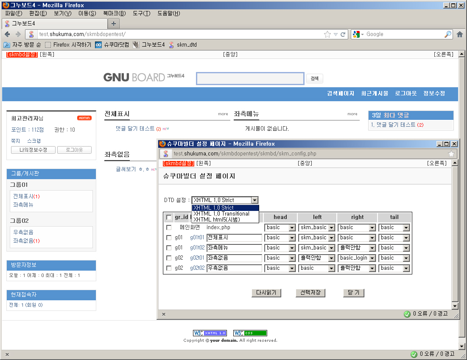The image size is (467, 360).
Task: Click the GNU Board search input field
Action: tap(250, 78)
